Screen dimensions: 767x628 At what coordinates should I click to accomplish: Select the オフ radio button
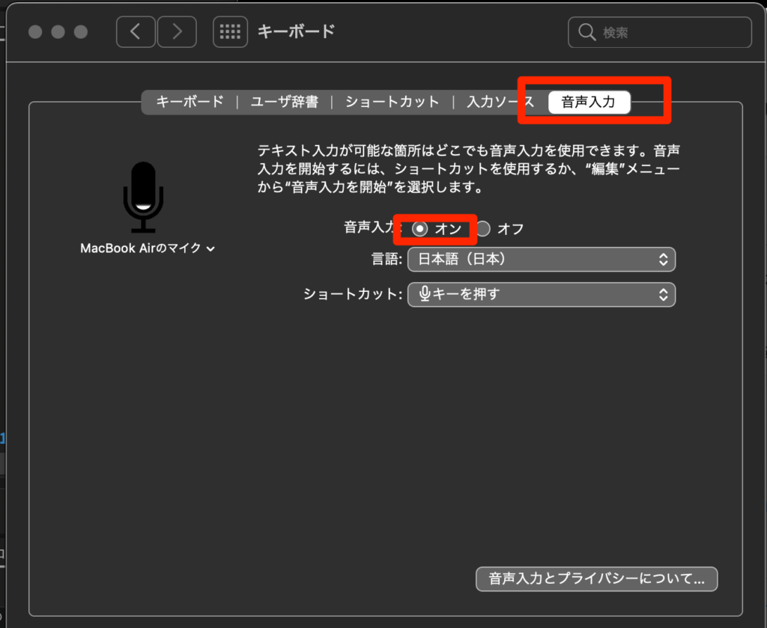pos(484,229)
